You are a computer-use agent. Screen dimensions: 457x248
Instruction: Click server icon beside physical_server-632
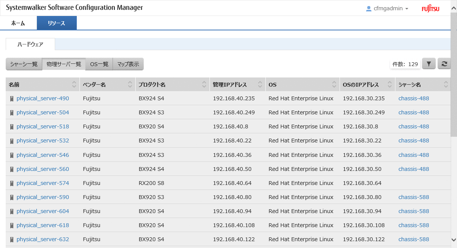pos(12,239)
